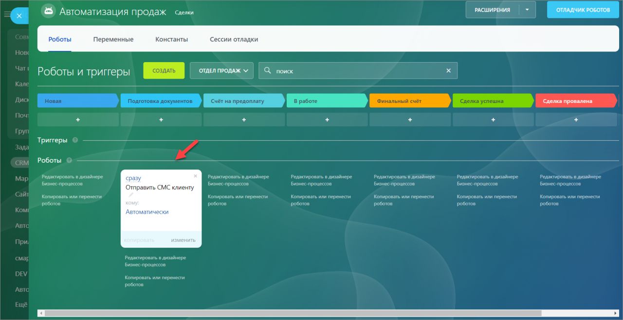This screenshot has width=623, height=320.
Task: Add a robot with plus under Финальный счёт
Action: pos(410,119)
